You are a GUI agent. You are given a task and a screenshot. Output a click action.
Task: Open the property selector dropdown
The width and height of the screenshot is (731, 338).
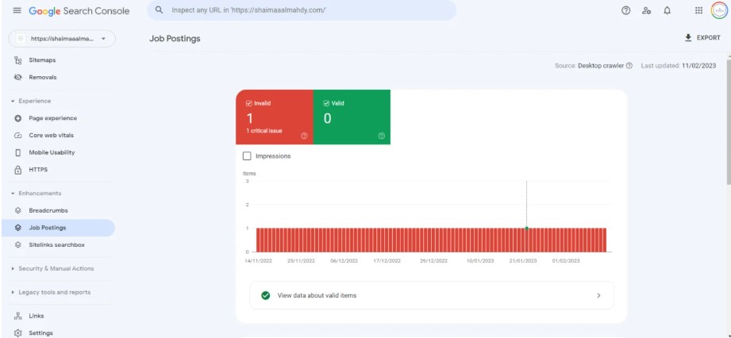(62, 39)
